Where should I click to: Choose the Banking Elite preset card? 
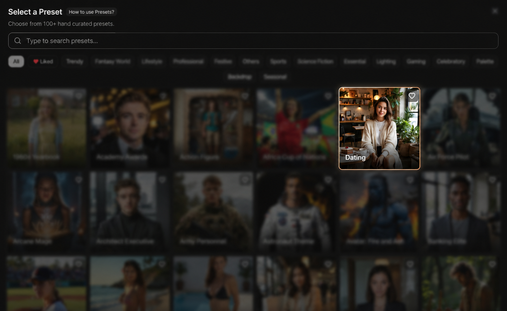point(461,212)
